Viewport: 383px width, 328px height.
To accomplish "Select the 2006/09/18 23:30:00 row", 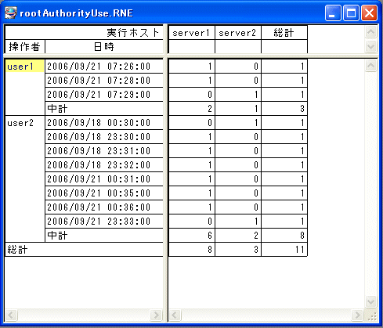I will pyautogui.click(x=104, y=137).
